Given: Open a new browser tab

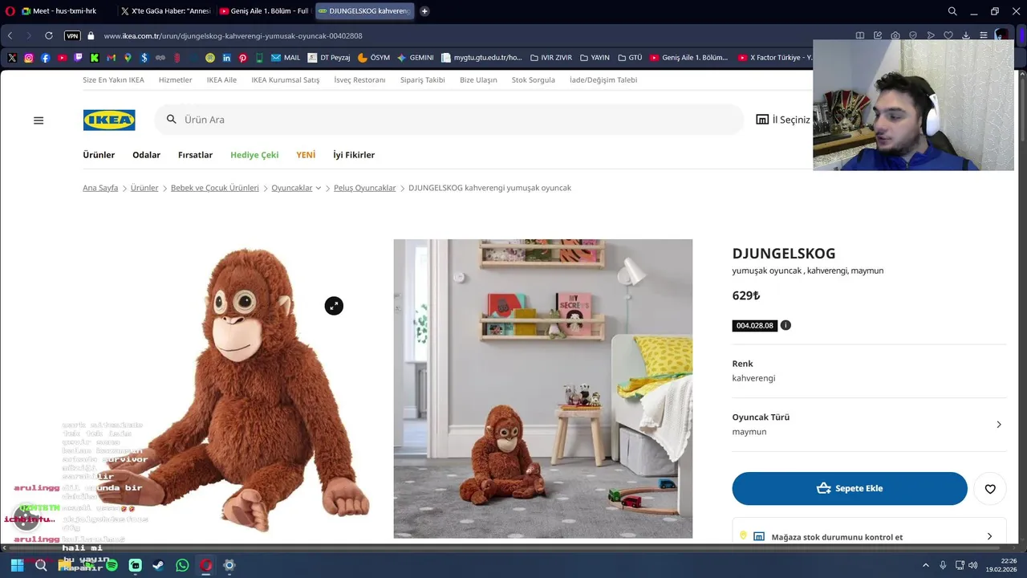Looking at the screenshot, I should 424,11.
